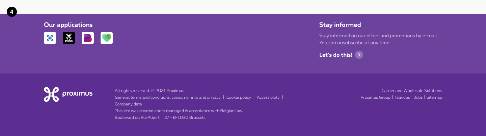This screenshot has width=486, height=136.
Task: Open the MyProximus app icon
Action: click(x=50, y=38)
